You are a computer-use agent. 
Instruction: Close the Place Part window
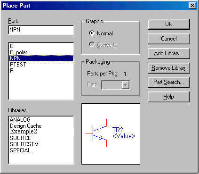pyautogui.click(x=192, y=6)
